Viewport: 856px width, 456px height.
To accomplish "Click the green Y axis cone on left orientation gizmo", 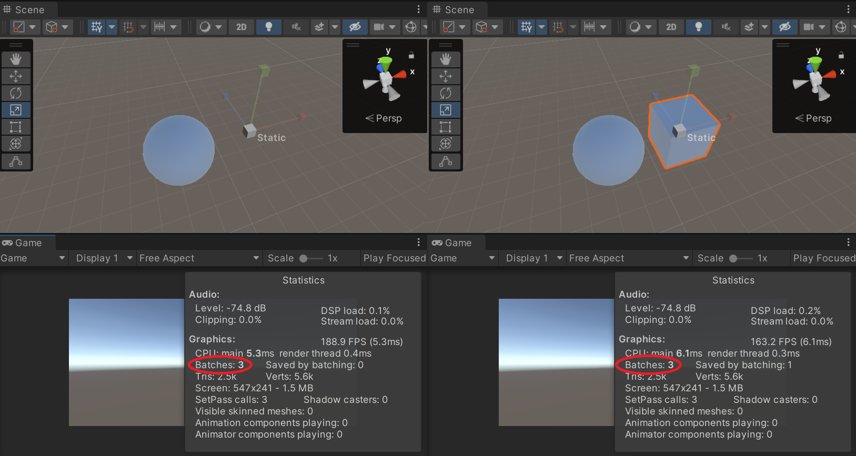I will tap(386, 64).
